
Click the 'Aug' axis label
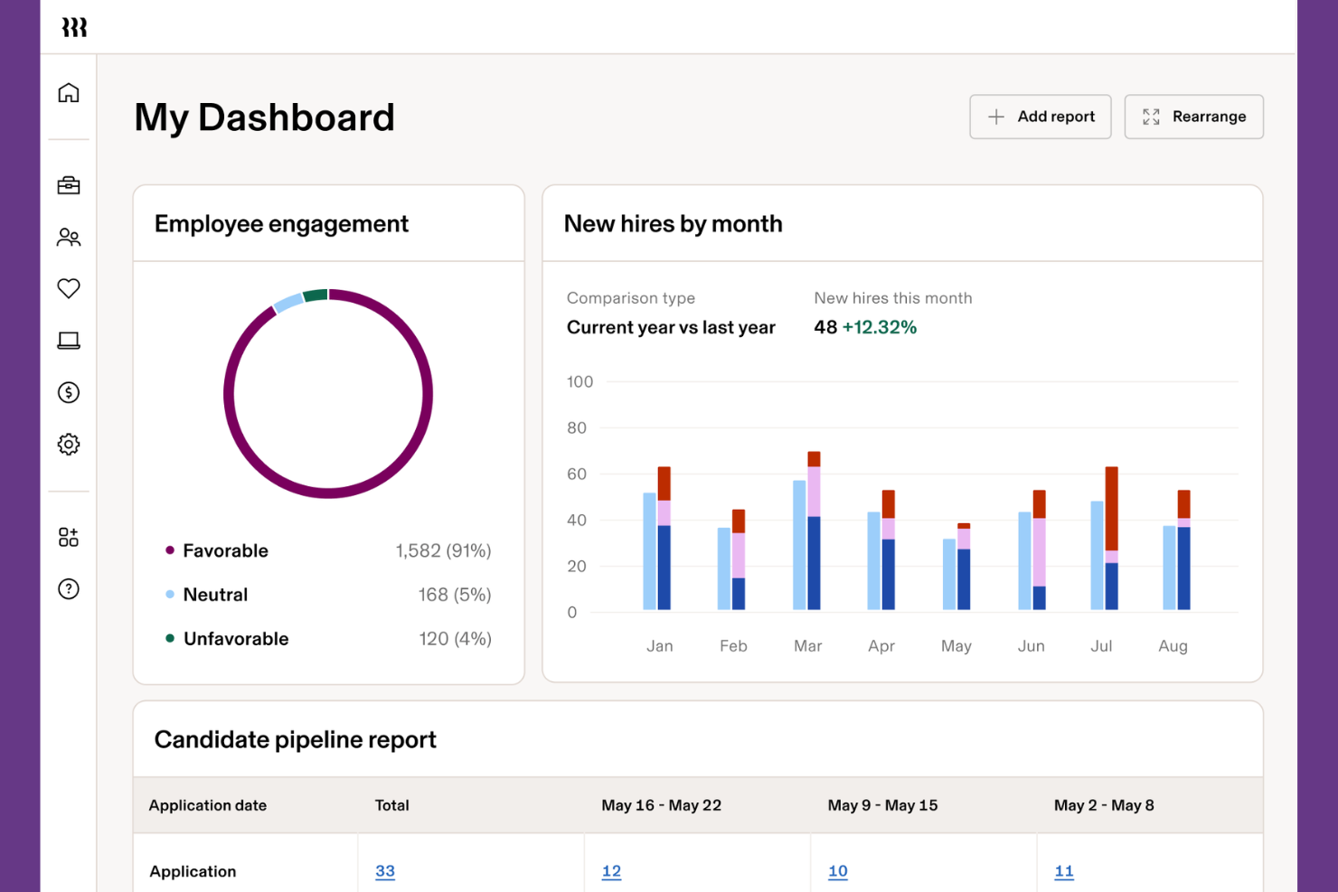coord(1173,646)
